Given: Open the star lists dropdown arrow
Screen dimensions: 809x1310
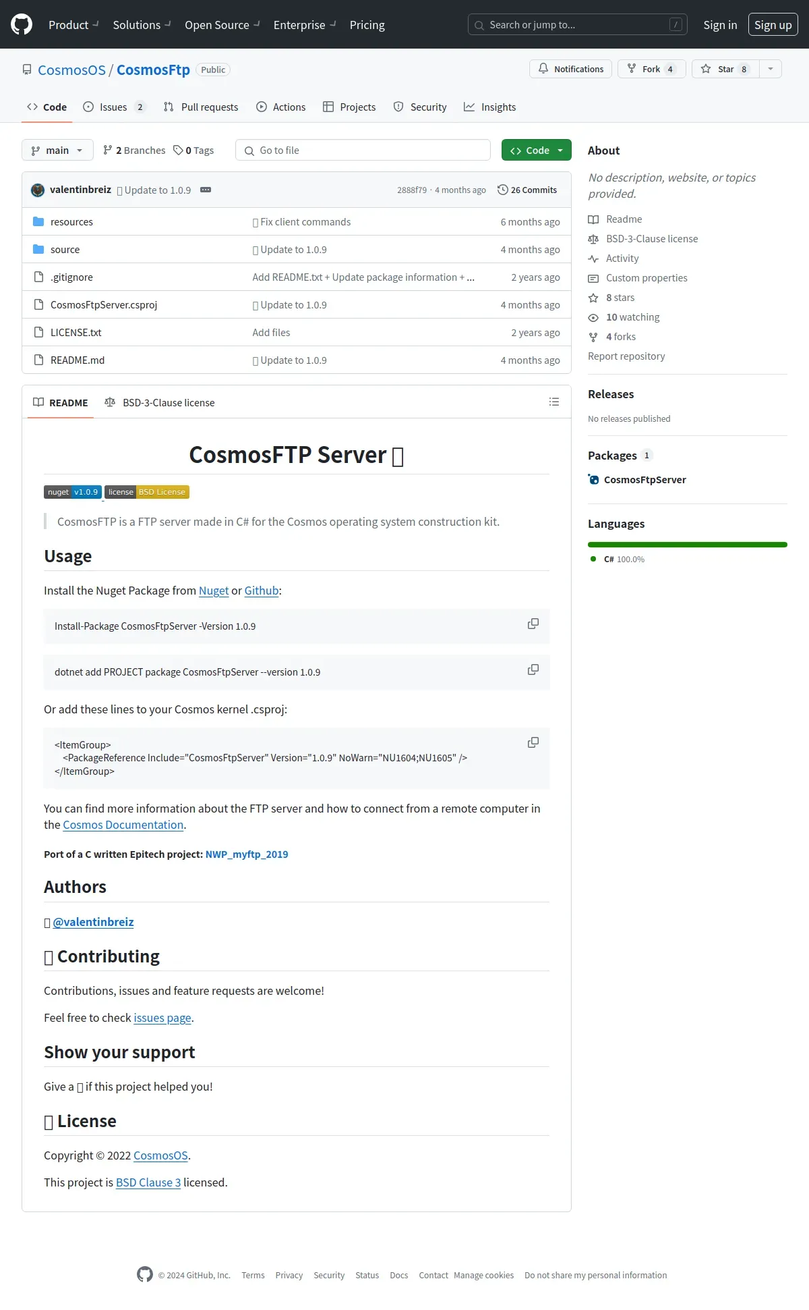Looking at the screenshot, I should pos(771,69).
